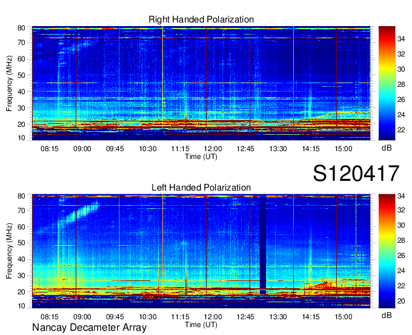
Task: Click the 22 value on Right Handed colorbar
Action: click(x=401, y=130)
